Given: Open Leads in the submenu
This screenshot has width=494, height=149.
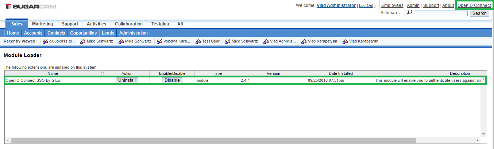Looking at the screenshot, I should [x=108, y=33].
